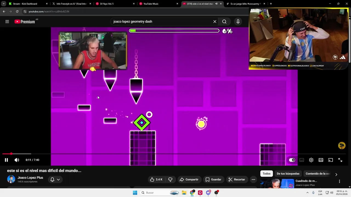Save video with Guardar button
Viewport: 351px width, 197px height.
coord(213,179)
